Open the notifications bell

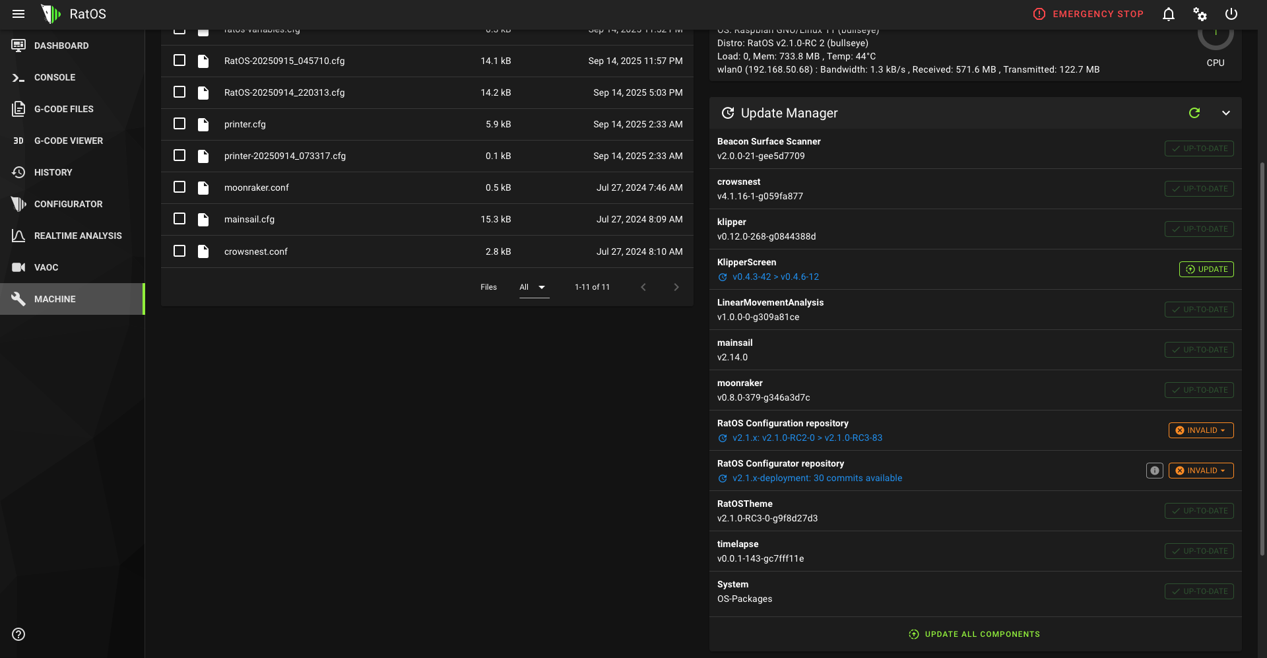[1168, 14]
